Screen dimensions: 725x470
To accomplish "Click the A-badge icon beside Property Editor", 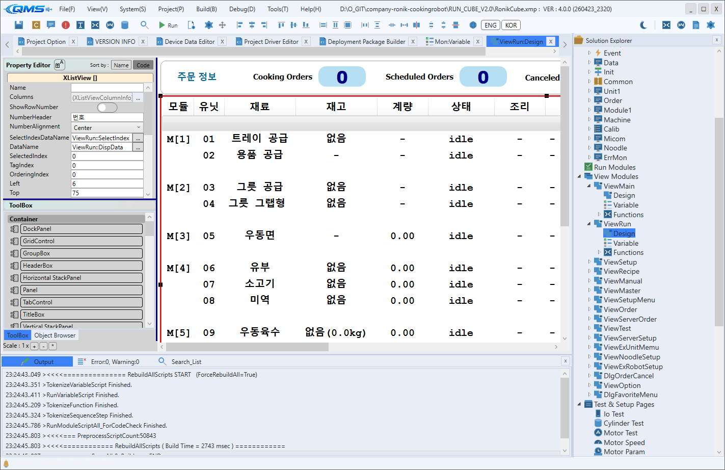I will pos(59,65).
